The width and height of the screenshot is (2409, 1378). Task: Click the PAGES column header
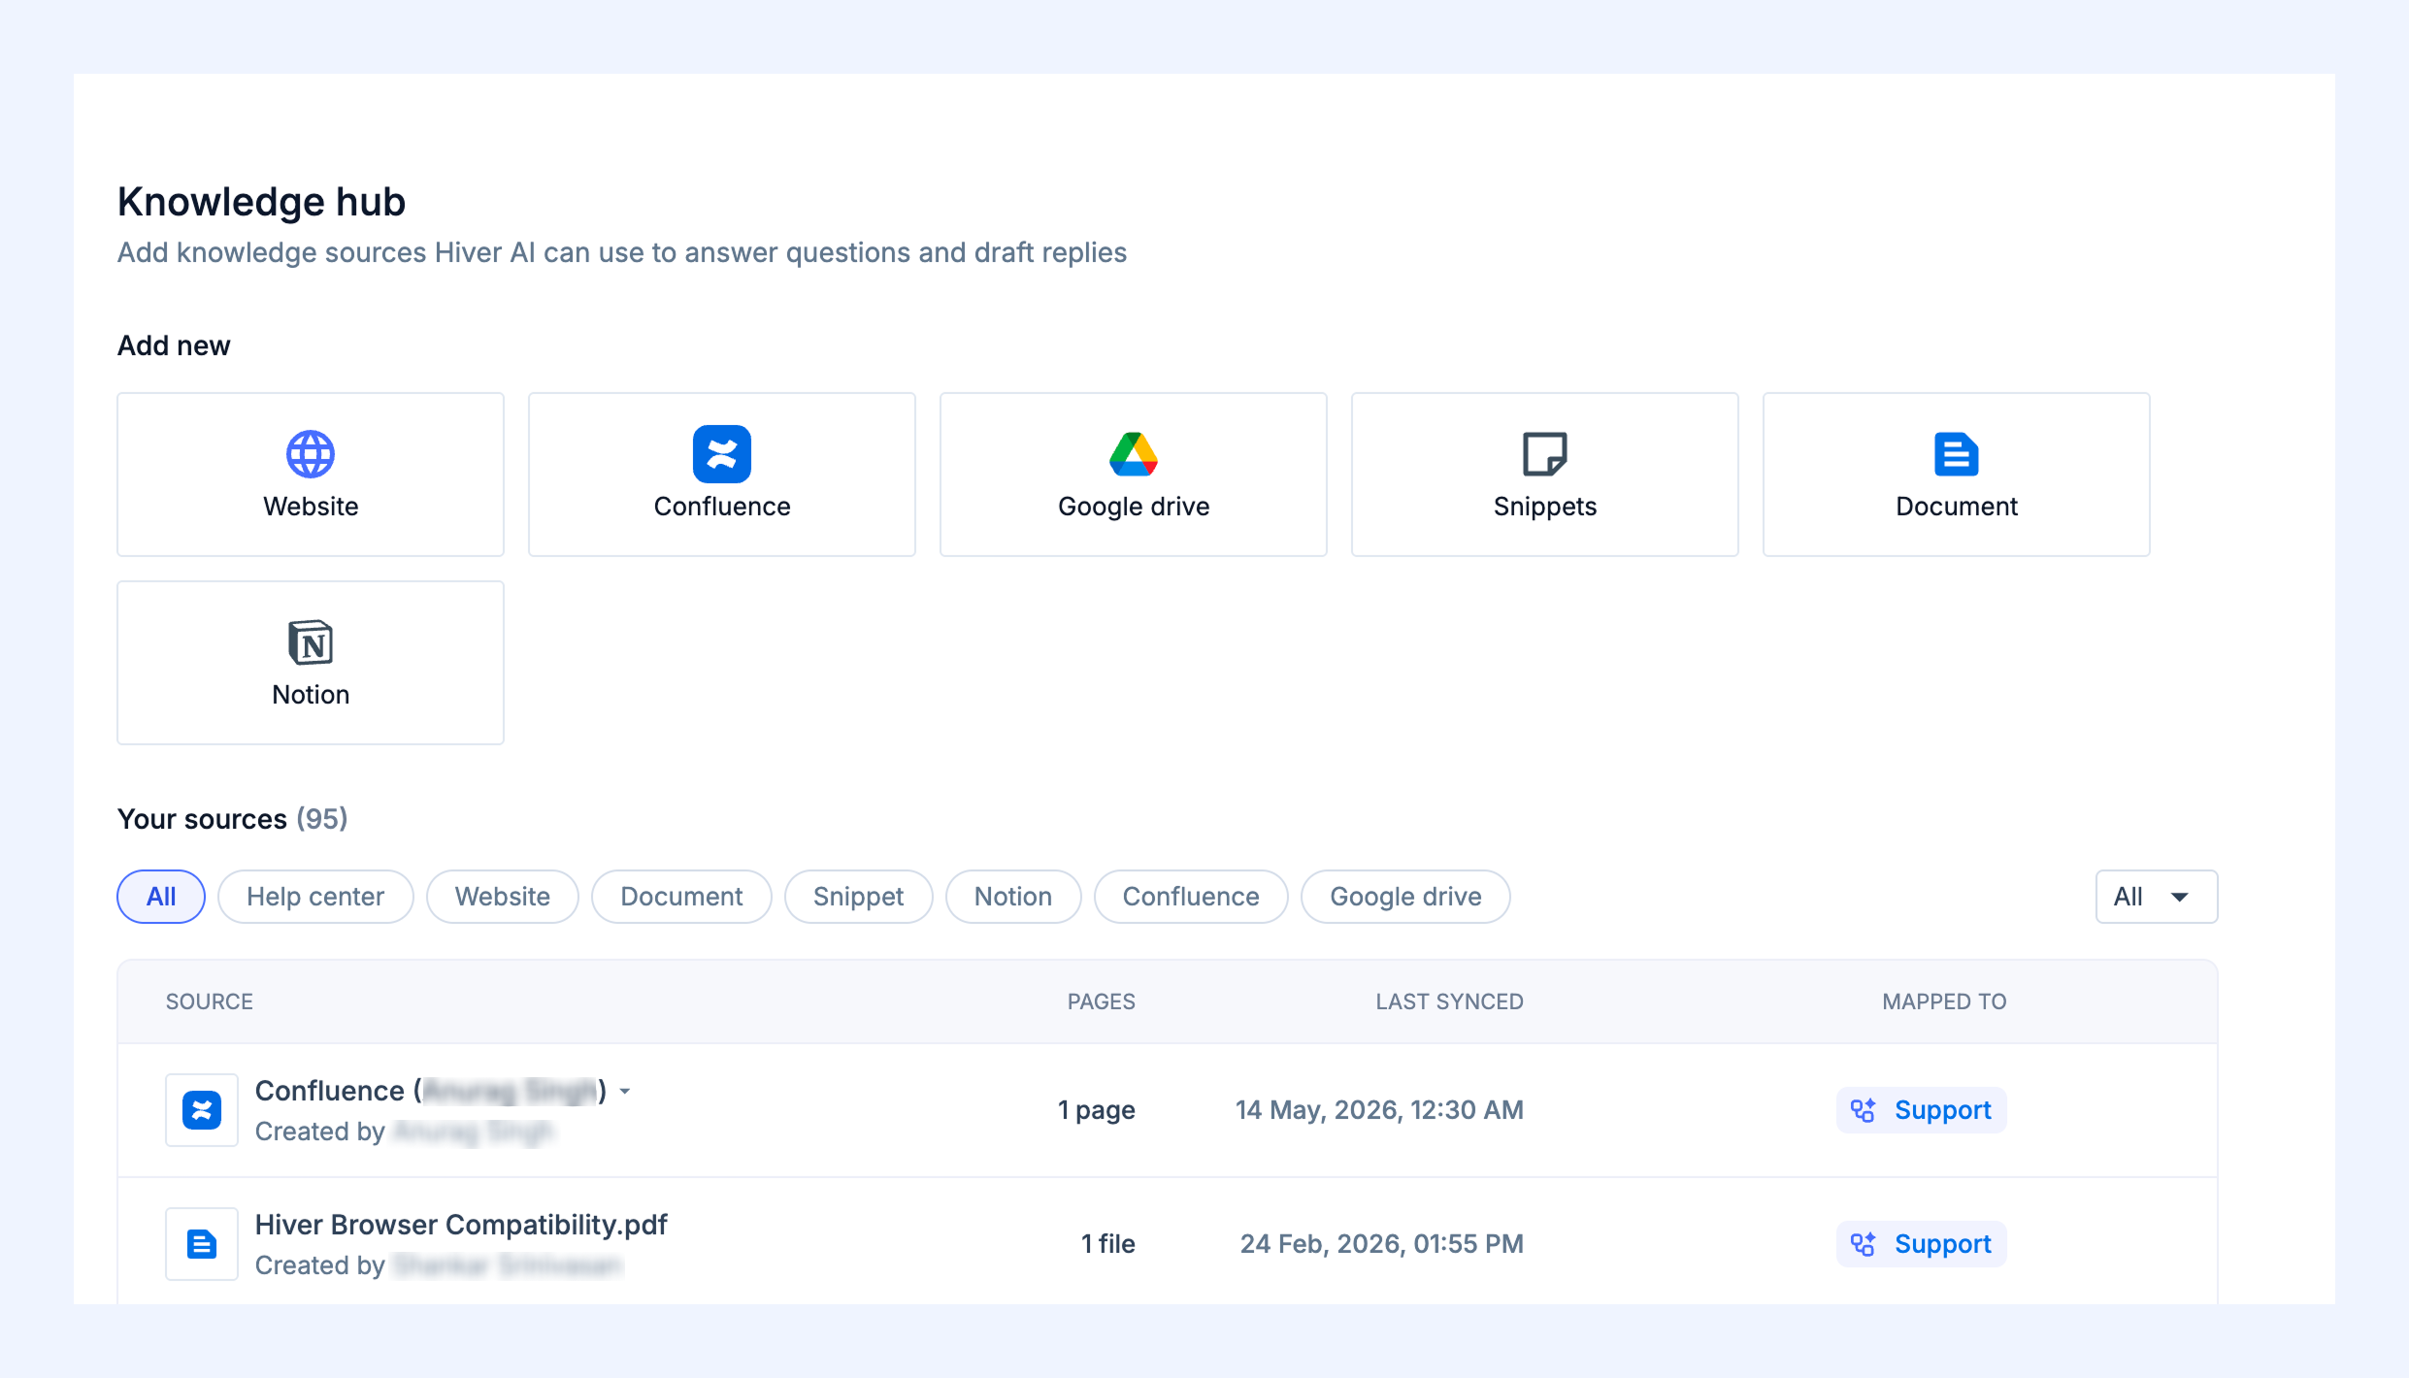1102,1001
